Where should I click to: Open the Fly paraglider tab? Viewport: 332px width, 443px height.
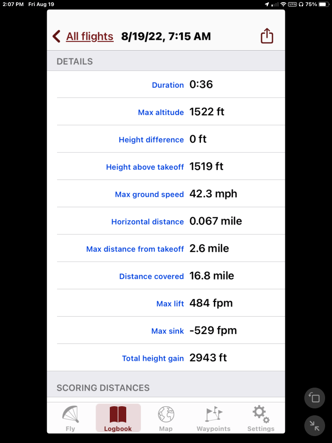(70, 418)
